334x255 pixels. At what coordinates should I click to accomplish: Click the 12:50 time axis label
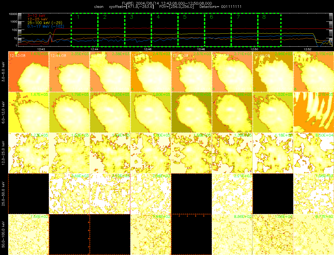tap(254, 49)
